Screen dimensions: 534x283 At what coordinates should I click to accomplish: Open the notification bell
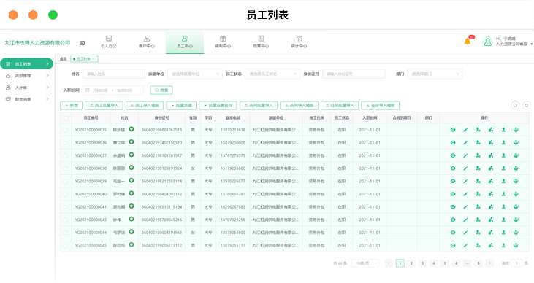[x=468, y=42]
